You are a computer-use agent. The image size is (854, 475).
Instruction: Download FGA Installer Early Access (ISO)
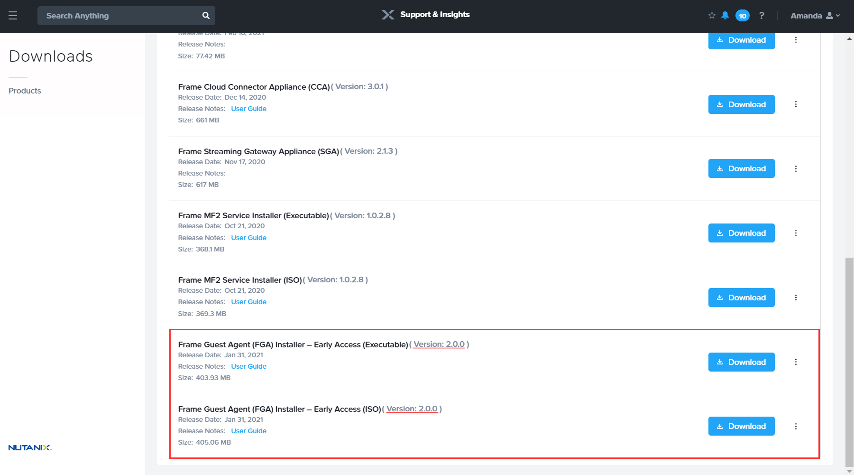click(741, 426)
